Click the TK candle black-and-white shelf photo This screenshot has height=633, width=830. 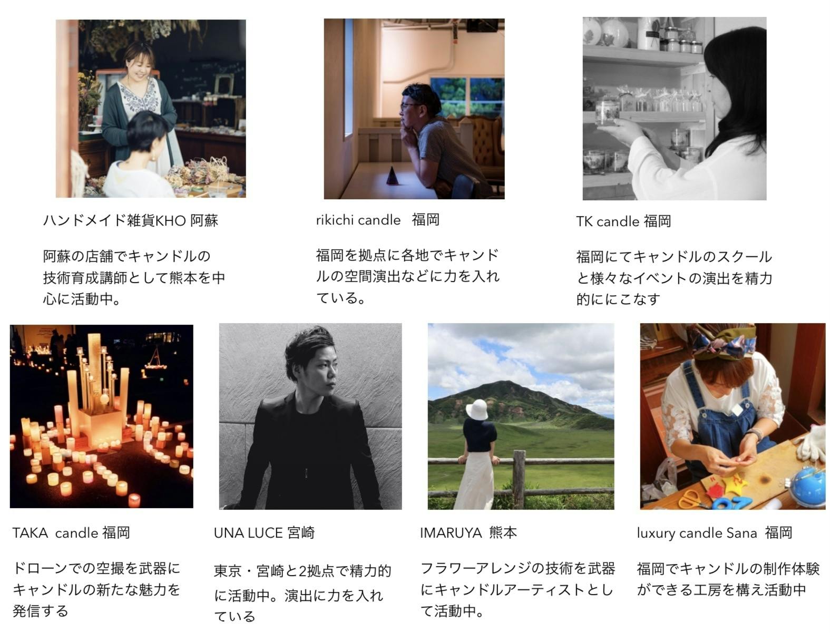coord(674,109)
